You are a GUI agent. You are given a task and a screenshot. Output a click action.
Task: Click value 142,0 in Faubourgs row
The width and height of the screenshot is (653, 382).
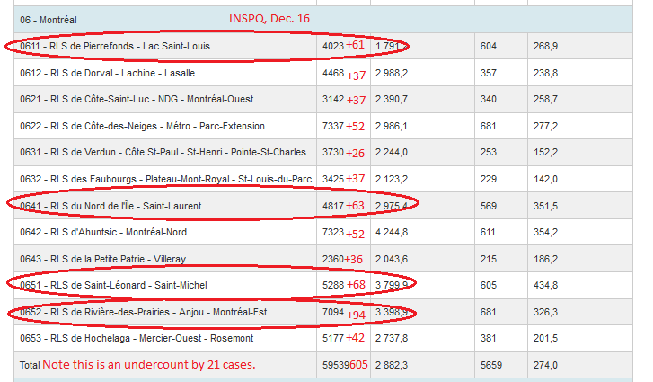click(545, 179)
